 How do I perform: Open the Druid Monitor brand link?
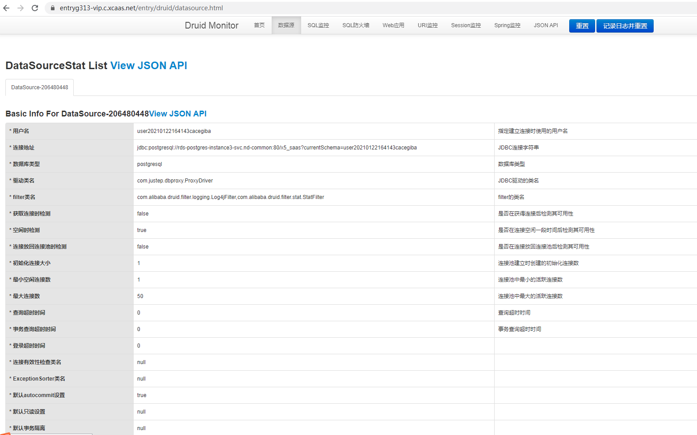(212, 25)
